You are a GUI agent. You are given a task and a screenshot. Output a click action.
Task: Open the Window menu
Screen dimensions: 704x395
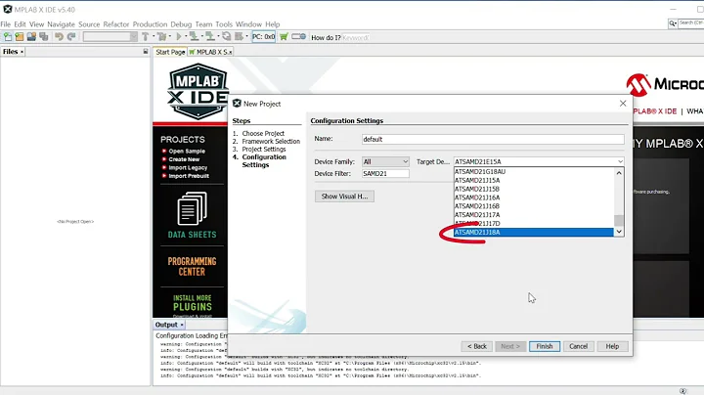click(x=248, y=24)
